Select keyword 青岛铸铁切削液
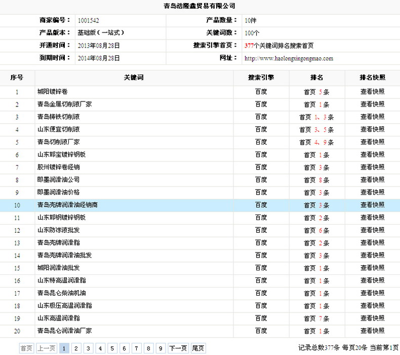The width and height of the screenshot is (400, 355). click(58, 117)
